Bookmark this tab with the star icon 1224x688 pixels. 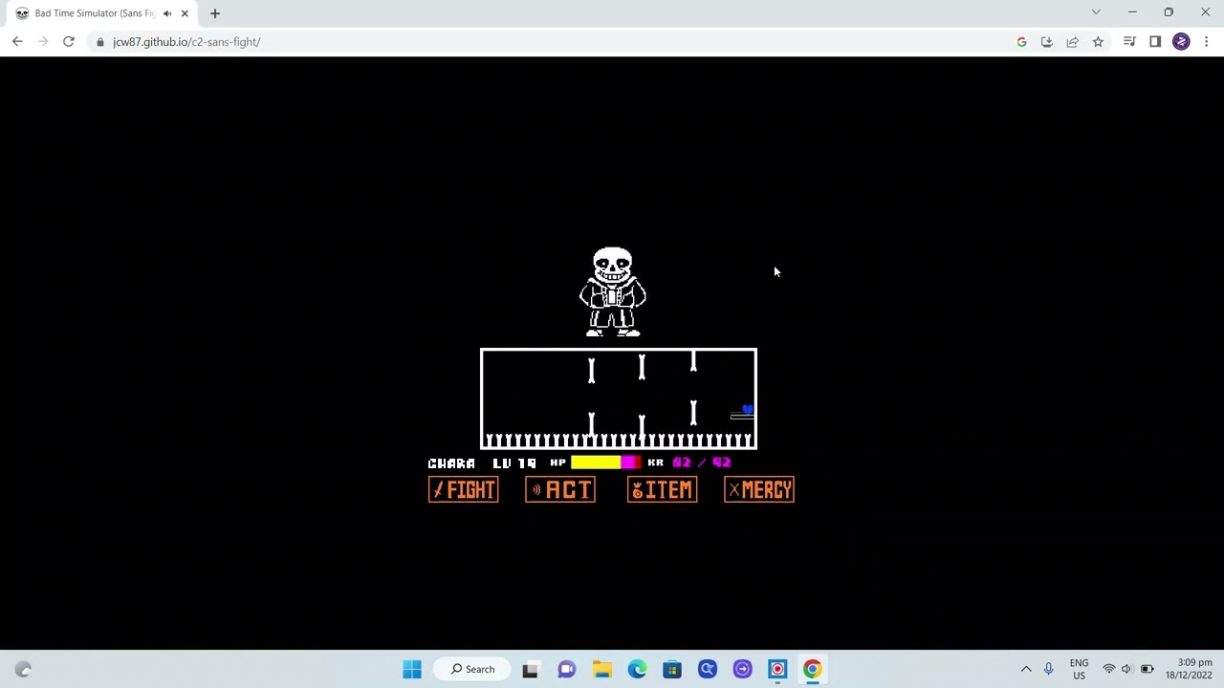(1098, 42)
